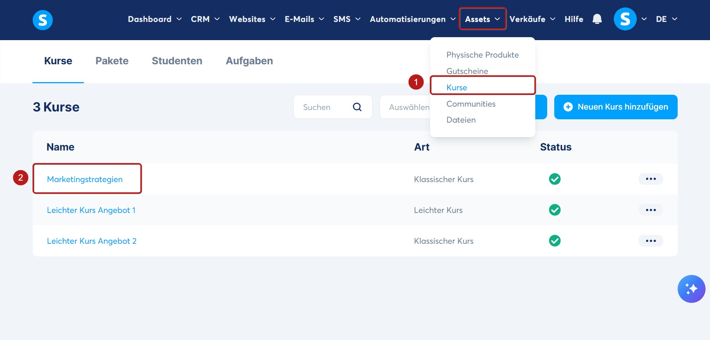Expand the CRM menu
Viewport: 710px width, 340px height.
[205, 19]
